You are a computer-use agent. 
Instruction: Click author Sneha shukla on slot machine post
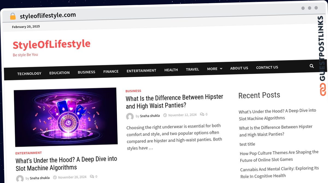click(x=40, y=178)
